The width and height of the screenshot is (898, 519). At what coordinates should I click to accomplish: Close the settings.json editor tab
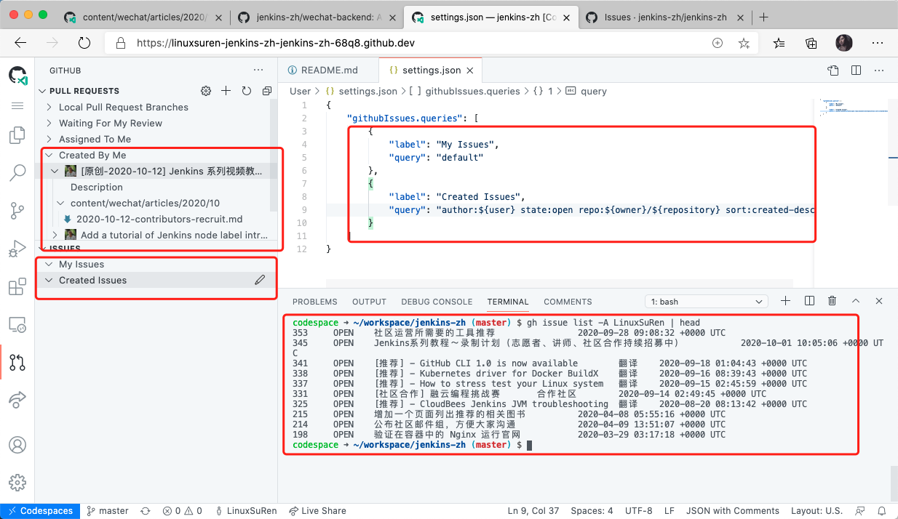pos(470,71)
